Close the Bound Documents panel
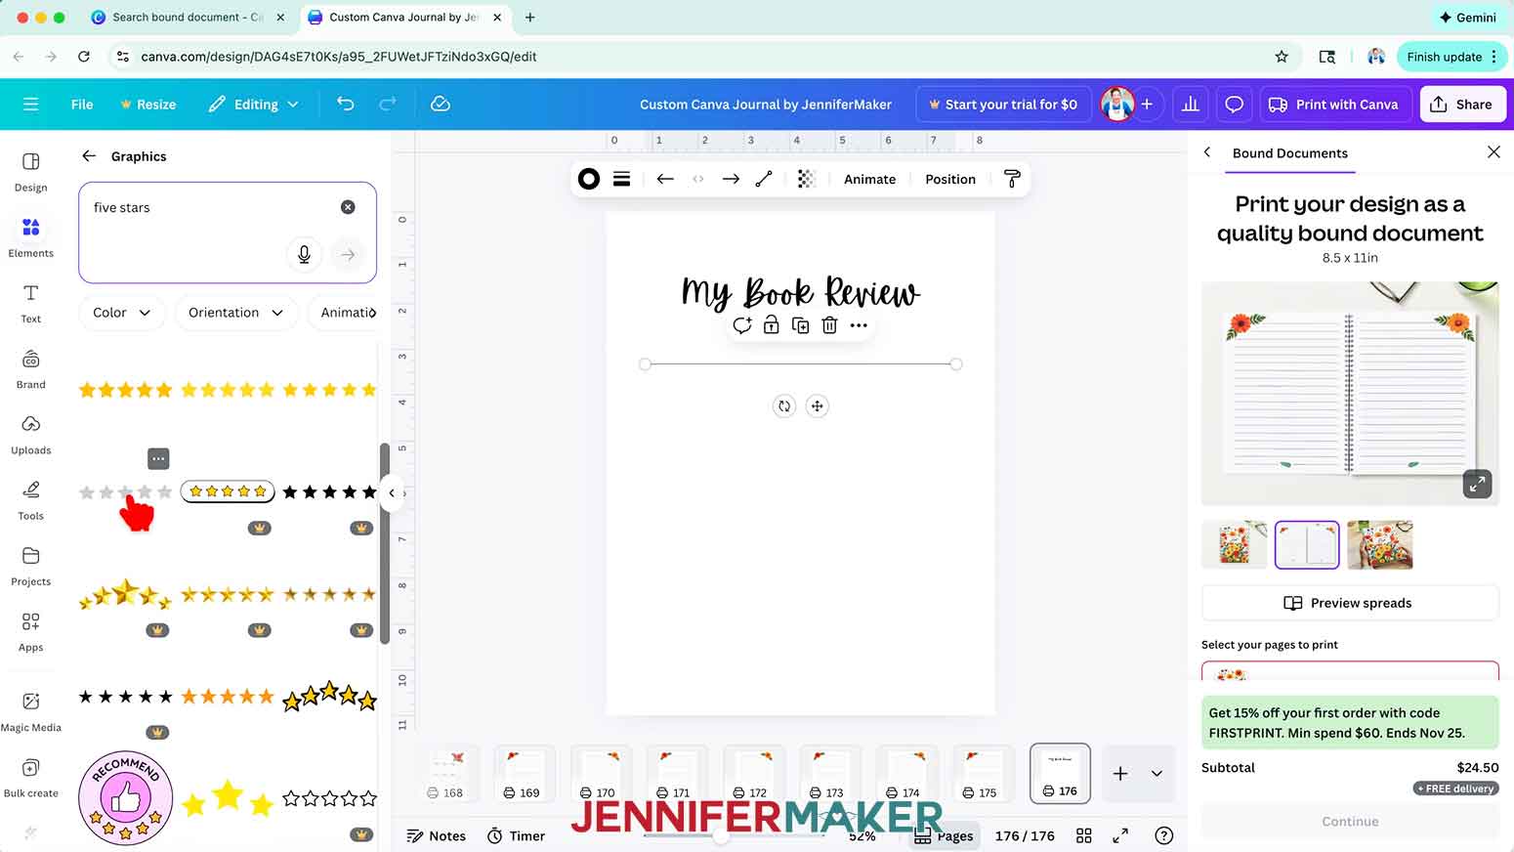This screenshot has width=1514, height=852. pyautogui.click(x=1493, y=152)
